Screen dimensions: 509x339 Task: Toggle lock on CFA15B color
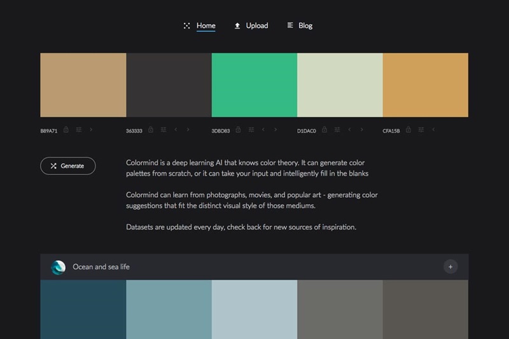(408, 130)
